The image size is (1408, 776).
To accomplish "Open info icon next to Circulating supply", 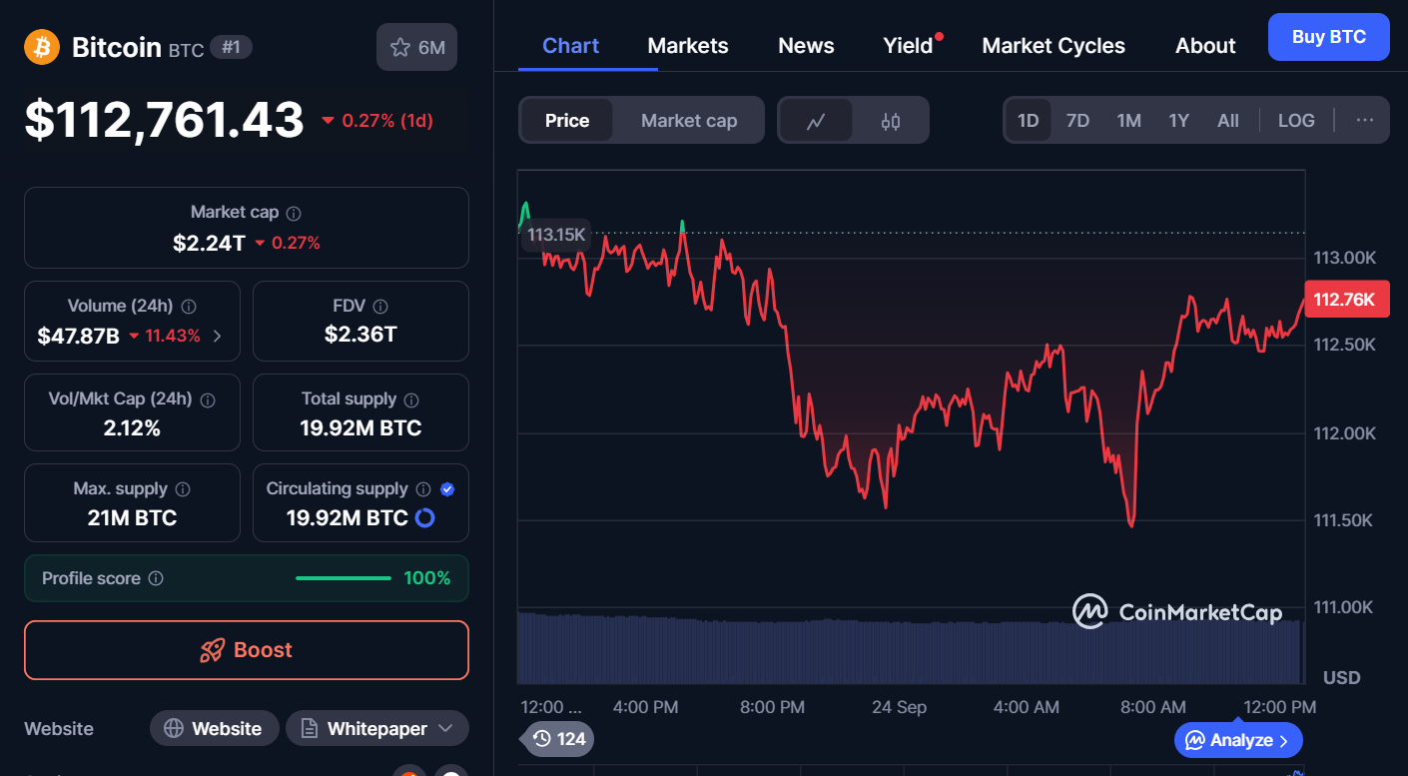I will click(423, 489).
